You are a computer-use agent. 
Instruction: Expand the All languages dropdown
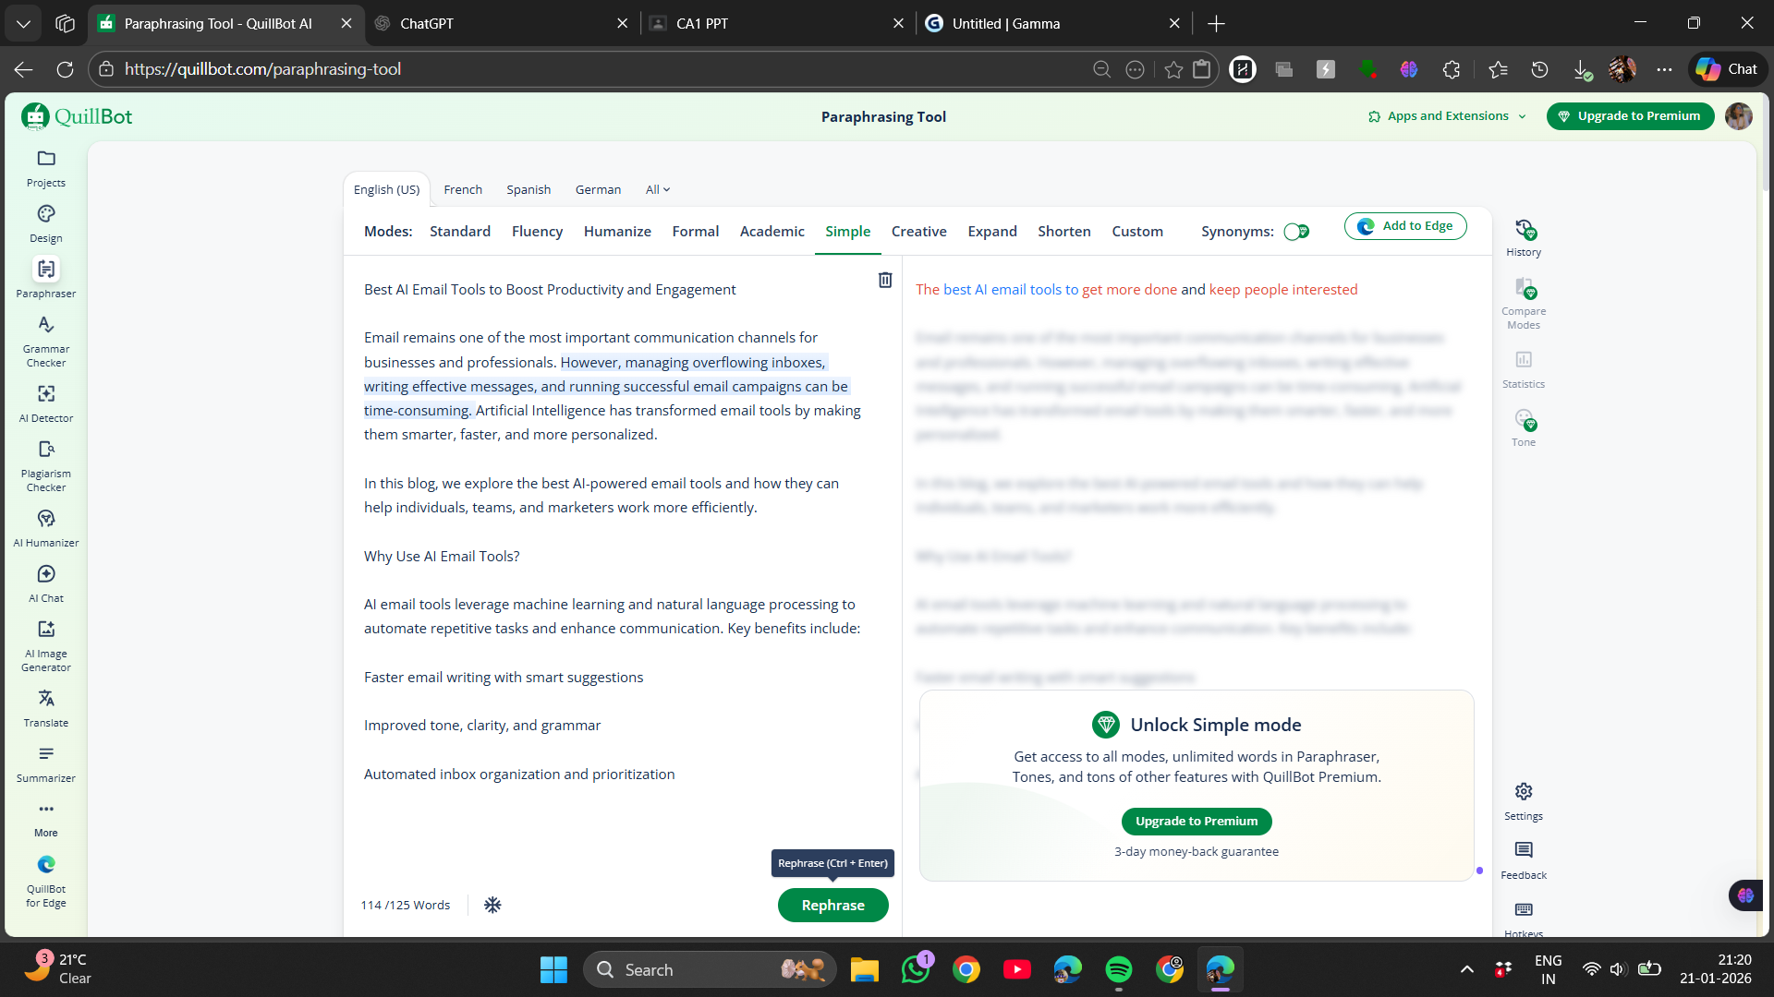coord(657,189)
